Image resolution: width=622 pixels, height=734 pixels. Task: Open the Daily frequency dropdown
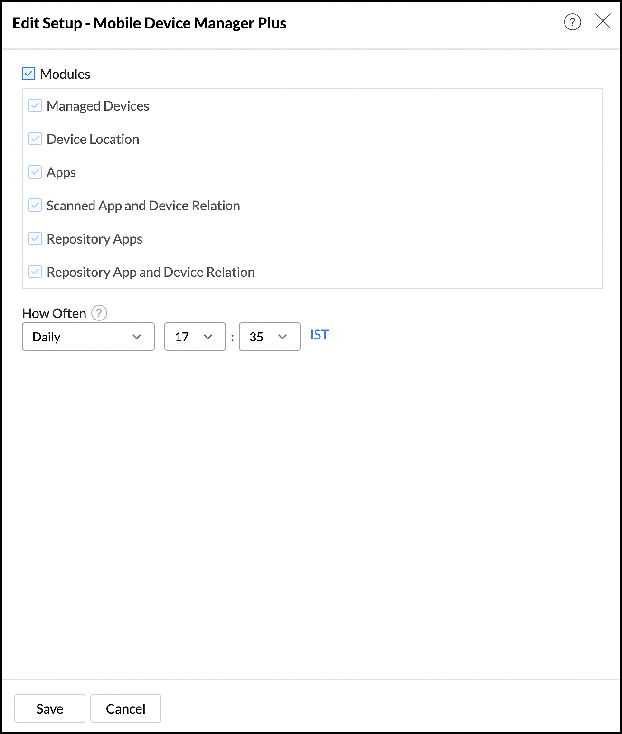pyautogui.click(x=88, y=337)
